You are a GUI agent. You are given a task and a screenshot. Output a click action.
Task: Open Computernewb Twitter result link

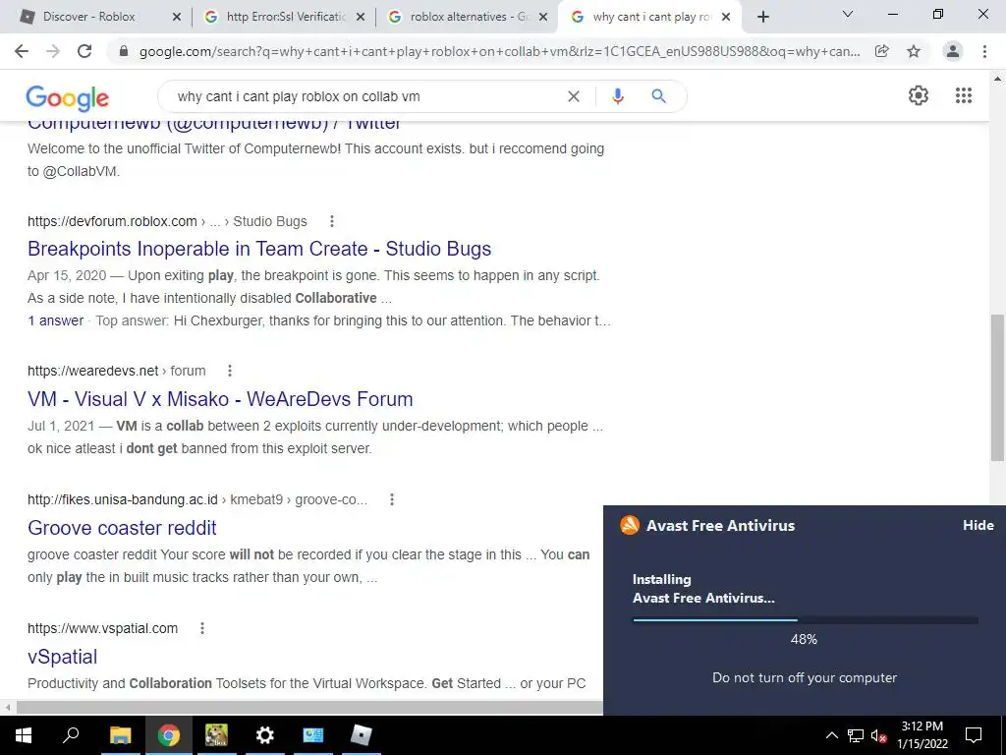214,125
